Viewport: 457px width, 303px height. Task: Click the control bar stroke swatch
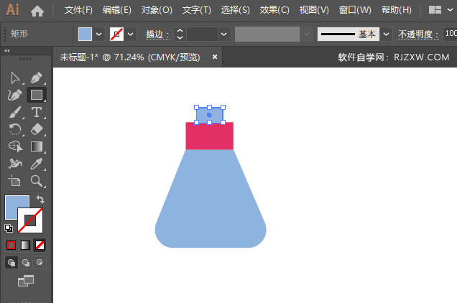117,34
